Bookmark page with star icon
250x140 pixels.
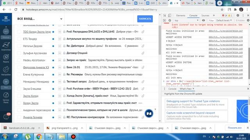(222, 9)
